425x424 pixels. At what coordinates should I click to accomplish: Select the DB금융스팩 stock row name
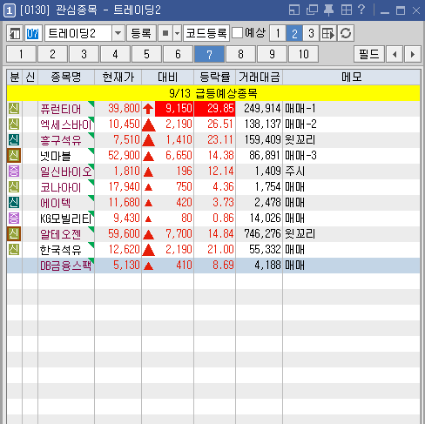point(66,266)
